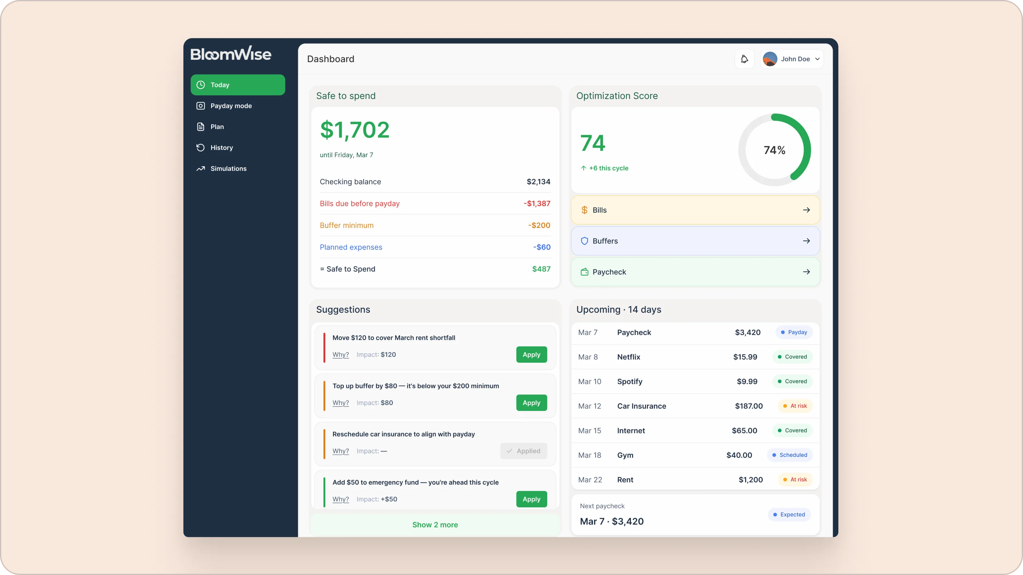Click Why? on the reschedule car insurance suggestion
The height and width of the screenshot is (575, 1023).
click(x=340, y=451)
